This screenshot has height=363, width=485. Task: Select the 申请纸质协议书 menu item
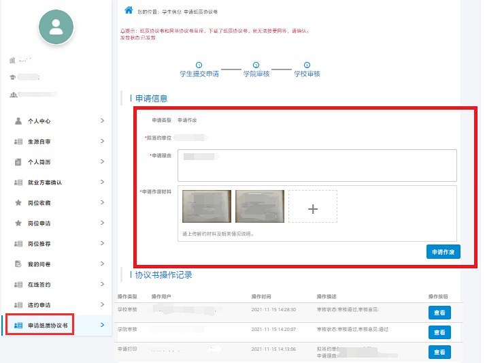pos(48,326)
